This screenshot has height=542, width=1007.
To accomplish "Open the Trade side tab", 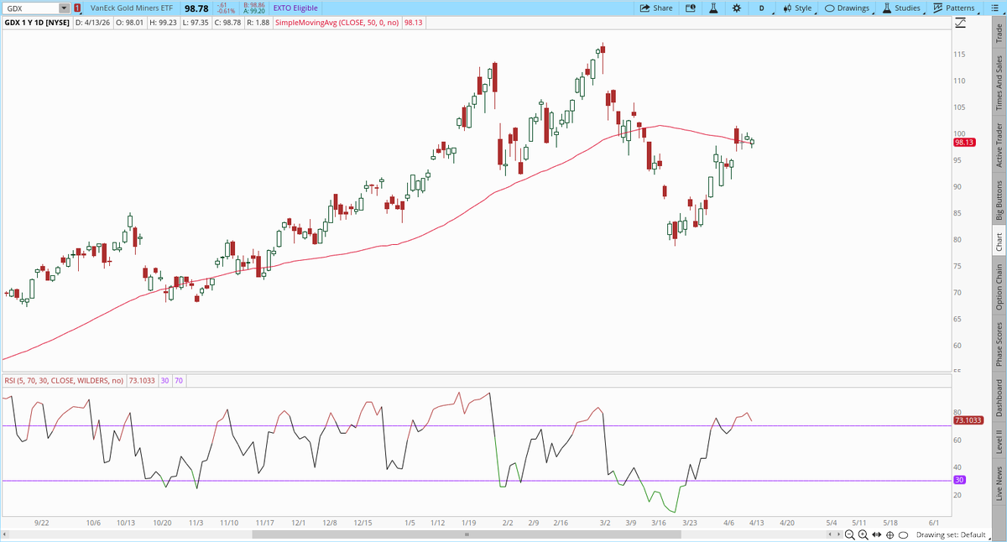I will [x=999, y=34].
